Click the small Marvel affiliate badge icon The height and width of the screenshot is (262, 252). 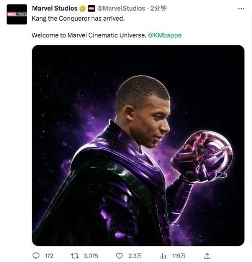(91, 9)
